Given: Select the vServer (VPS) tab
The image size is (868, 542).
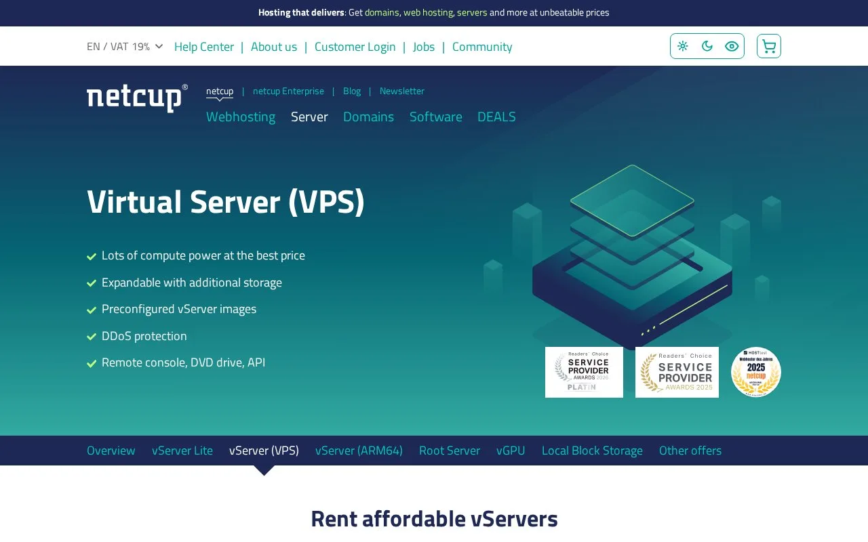Looking at the screenshot, I should (x=264, y=451).
